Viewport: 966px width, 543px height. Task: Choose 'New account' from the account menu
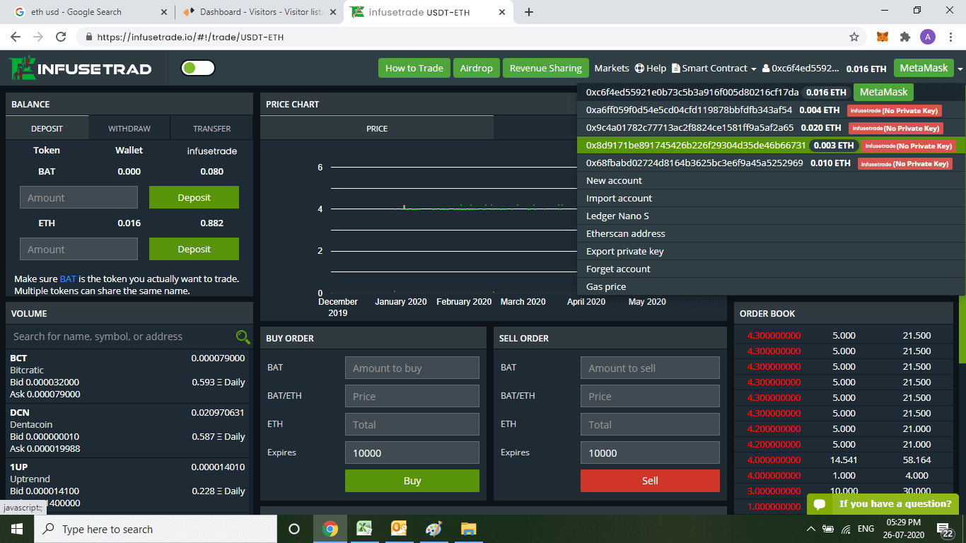pyautogui.click(x=771, y=180)
